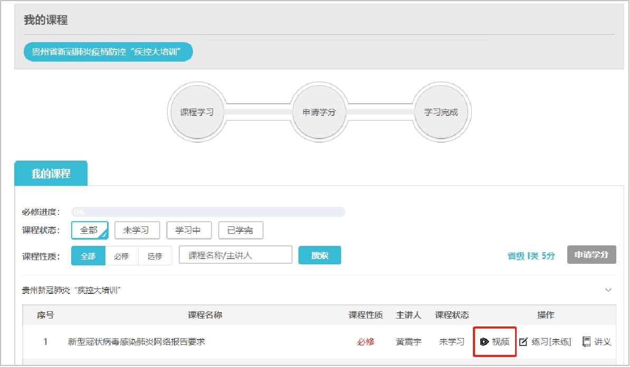Click the 必修进度 progress bar
630x367 pixels.
(x=208, y=212)
